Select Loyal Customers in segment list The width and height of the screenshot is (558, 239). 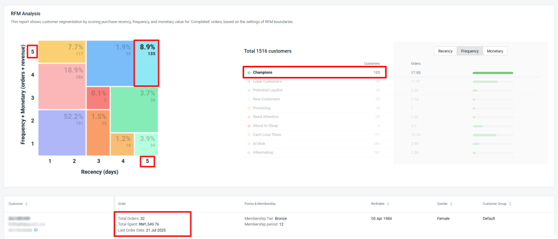(314, 81)
